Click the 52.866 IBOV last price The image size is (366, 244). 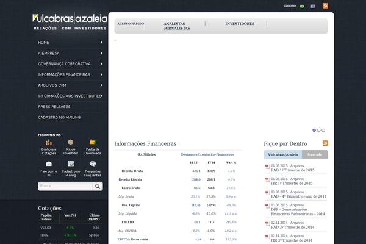click(x=94, y=235)
